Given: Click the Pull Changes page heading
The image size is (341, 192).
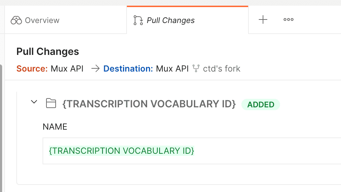Looking at the screenshot, I should click(47, 52).
